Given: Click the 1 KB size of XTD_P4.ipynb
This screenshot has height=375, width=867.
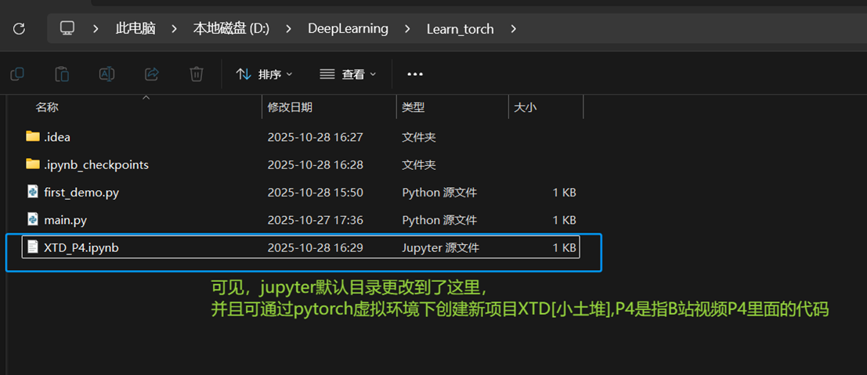Looking at the screenshot, I should 564,248.
